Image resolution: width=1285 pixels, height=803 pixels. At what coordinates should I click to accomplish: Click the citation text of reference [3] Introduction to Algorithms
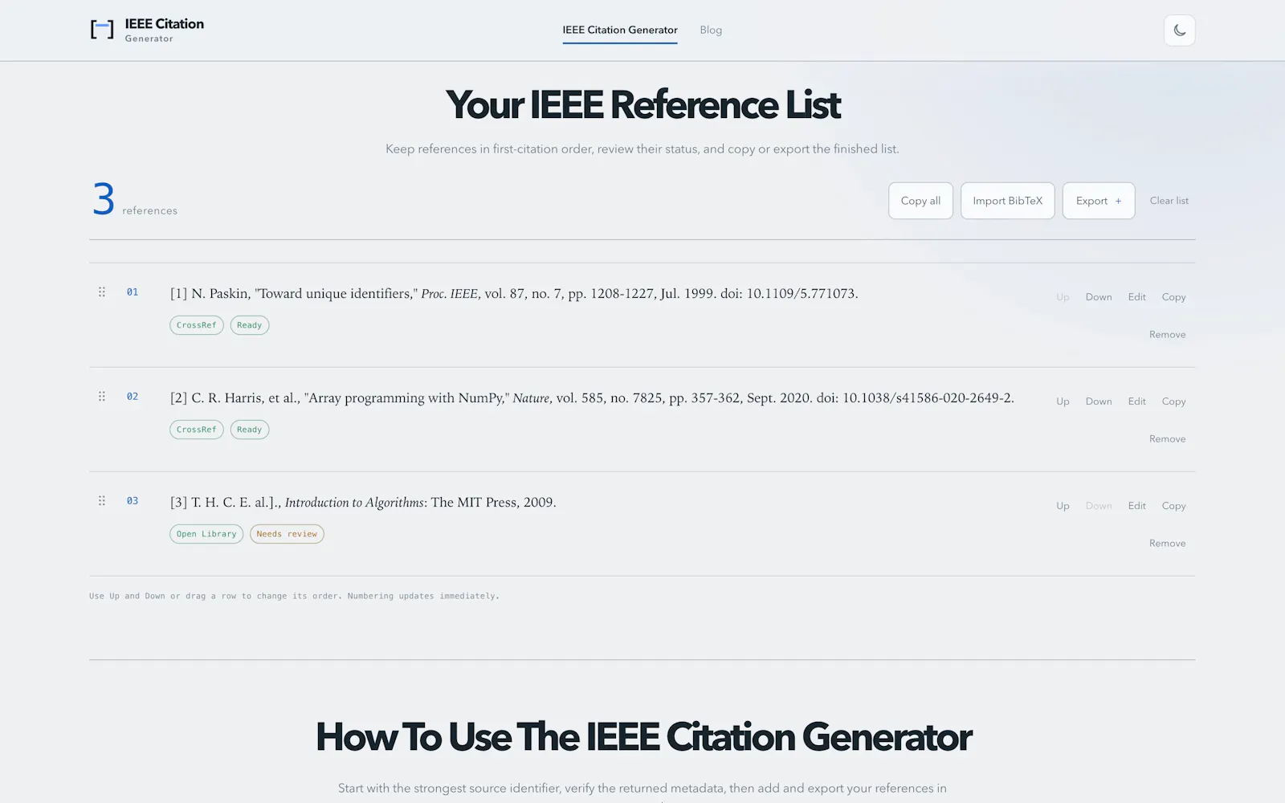[x=363, y=503]
